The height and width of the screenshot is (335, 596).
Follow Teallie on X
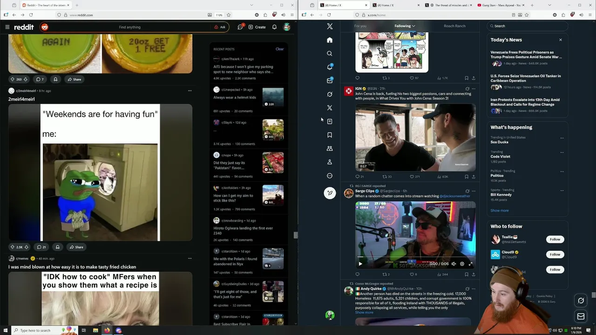coord(555,239)
